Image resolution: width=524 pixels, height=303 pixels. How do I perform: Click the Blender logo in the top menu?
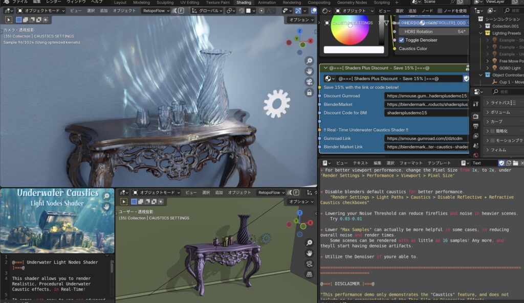[6, 2]
